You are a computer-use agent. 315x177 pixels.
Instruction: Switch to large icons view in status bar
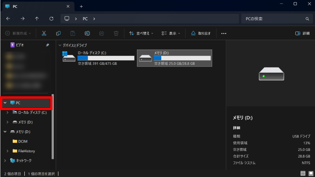[x=311, y=173]
